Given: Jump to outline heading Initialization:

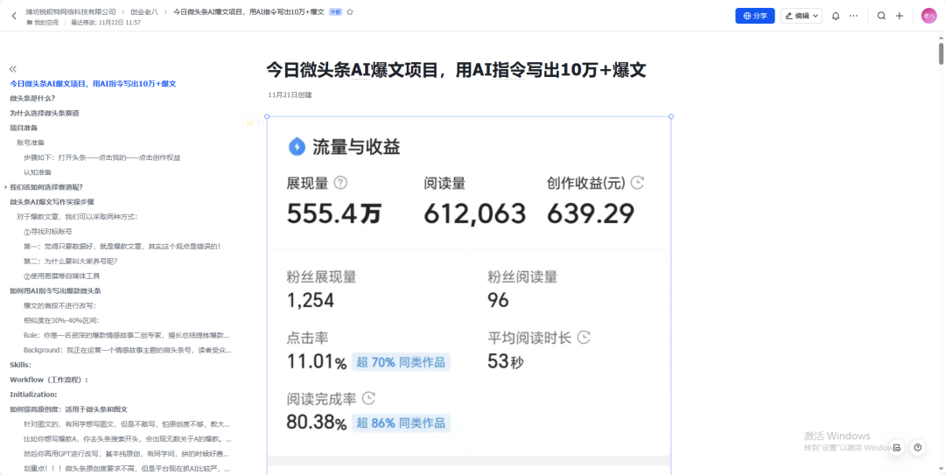Looking at the screenshot, I should (x=33, y=395).
